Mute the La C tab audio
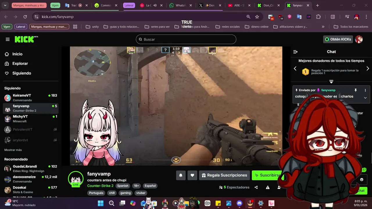Viewport: 372px width, 209px height. tap(155, 5)
